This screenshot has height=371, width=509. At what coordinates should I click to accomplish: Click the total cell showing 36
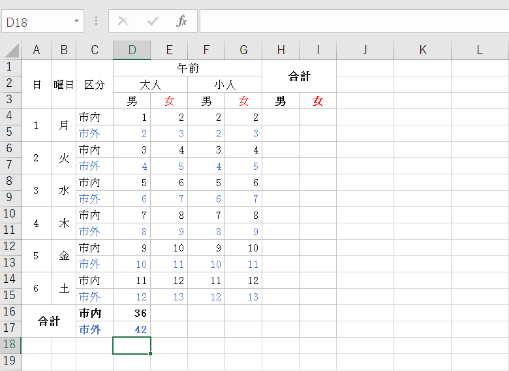pos(132,313)
